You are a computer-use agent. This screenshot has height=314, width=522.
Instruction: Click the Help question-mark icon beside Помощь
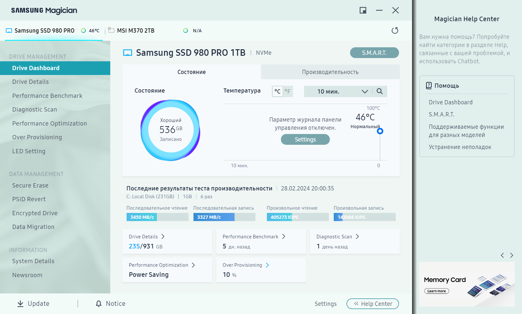(x=429, y=86)
